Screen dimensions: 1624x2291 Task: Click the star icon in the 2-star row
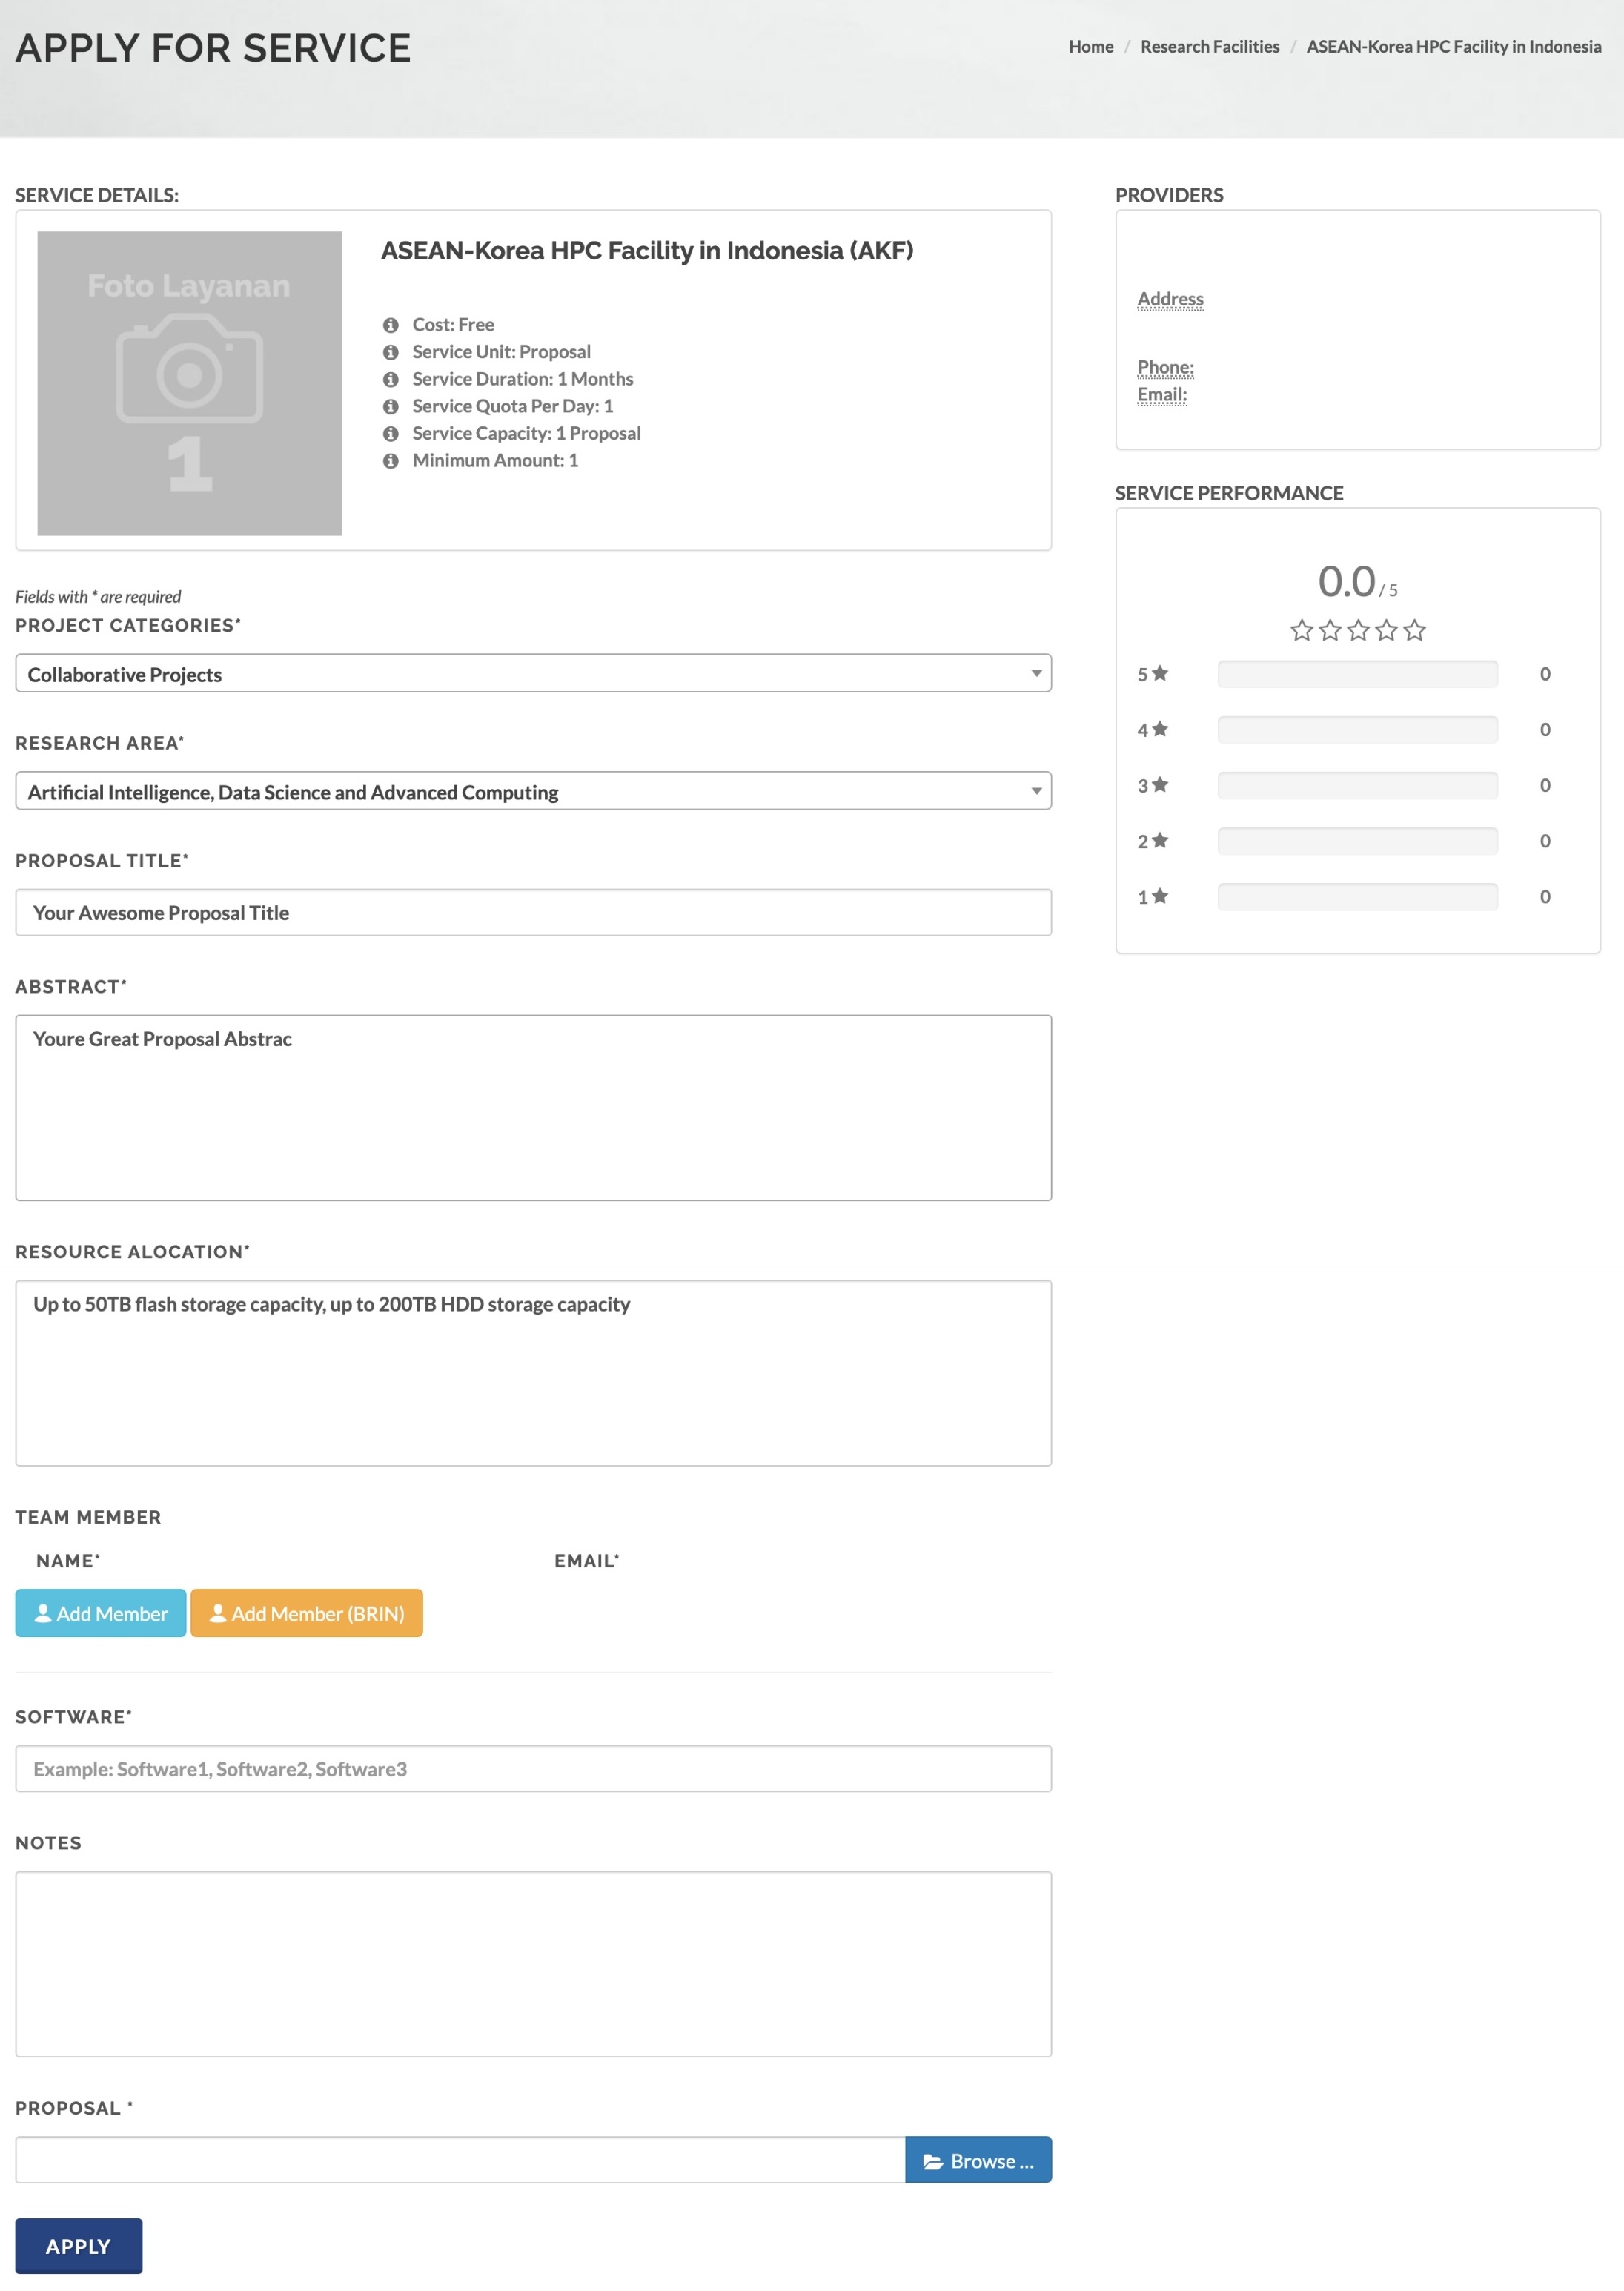pyautogui.click(x=1160, y=840)
